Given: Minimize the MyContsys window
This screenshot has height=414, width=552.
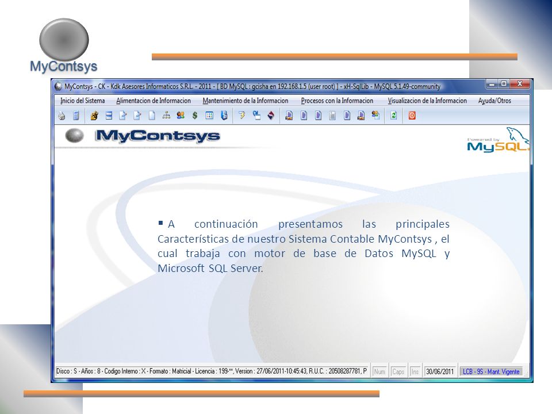Looking at the screenshot, I should click(492, 84).
